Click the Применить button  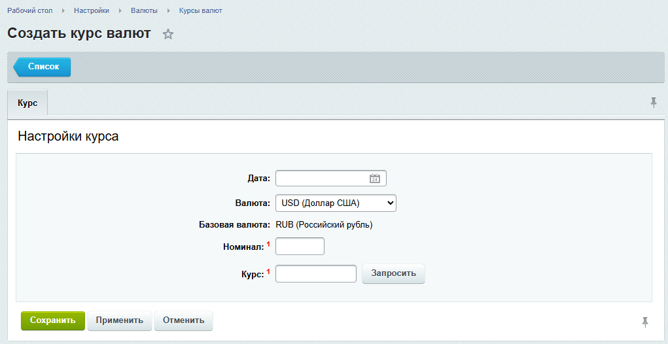click(119, 320)
